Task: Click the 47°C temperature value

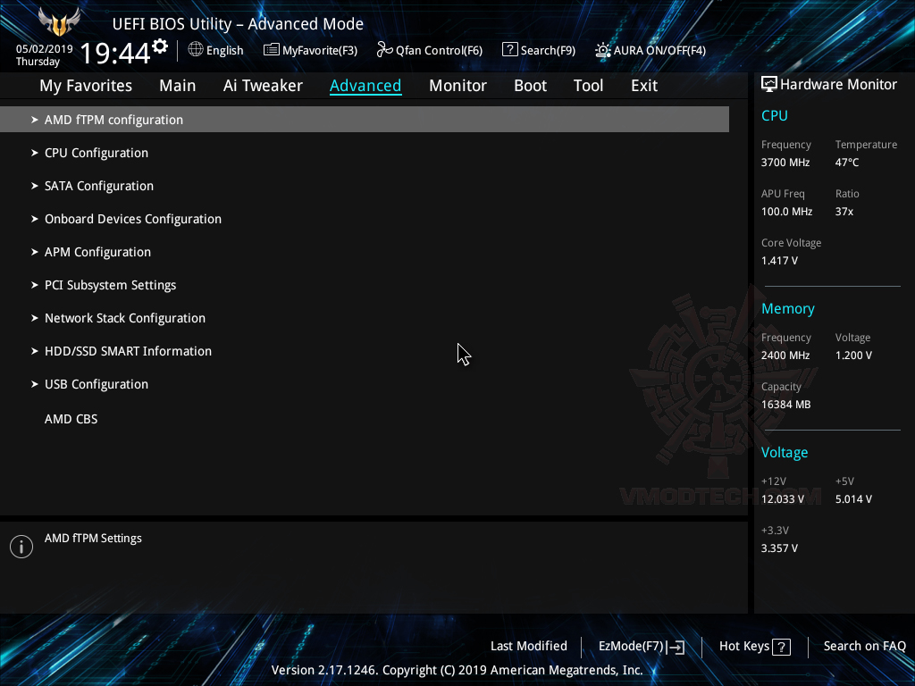Action: pos(847,163)
